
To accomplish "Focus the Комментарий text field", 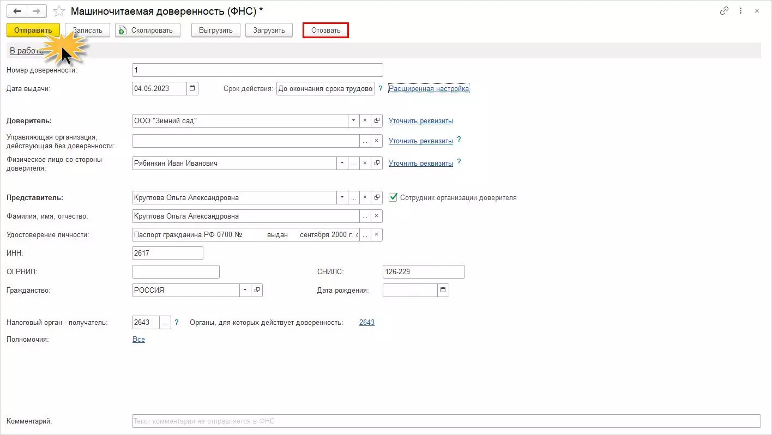I will (x=446, y=421).
